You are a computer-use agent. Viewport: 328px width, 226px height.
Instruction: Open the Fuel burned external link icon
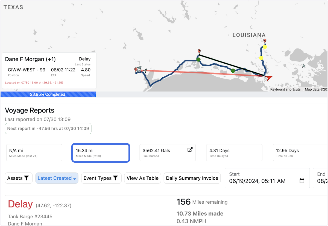(190, 150)
